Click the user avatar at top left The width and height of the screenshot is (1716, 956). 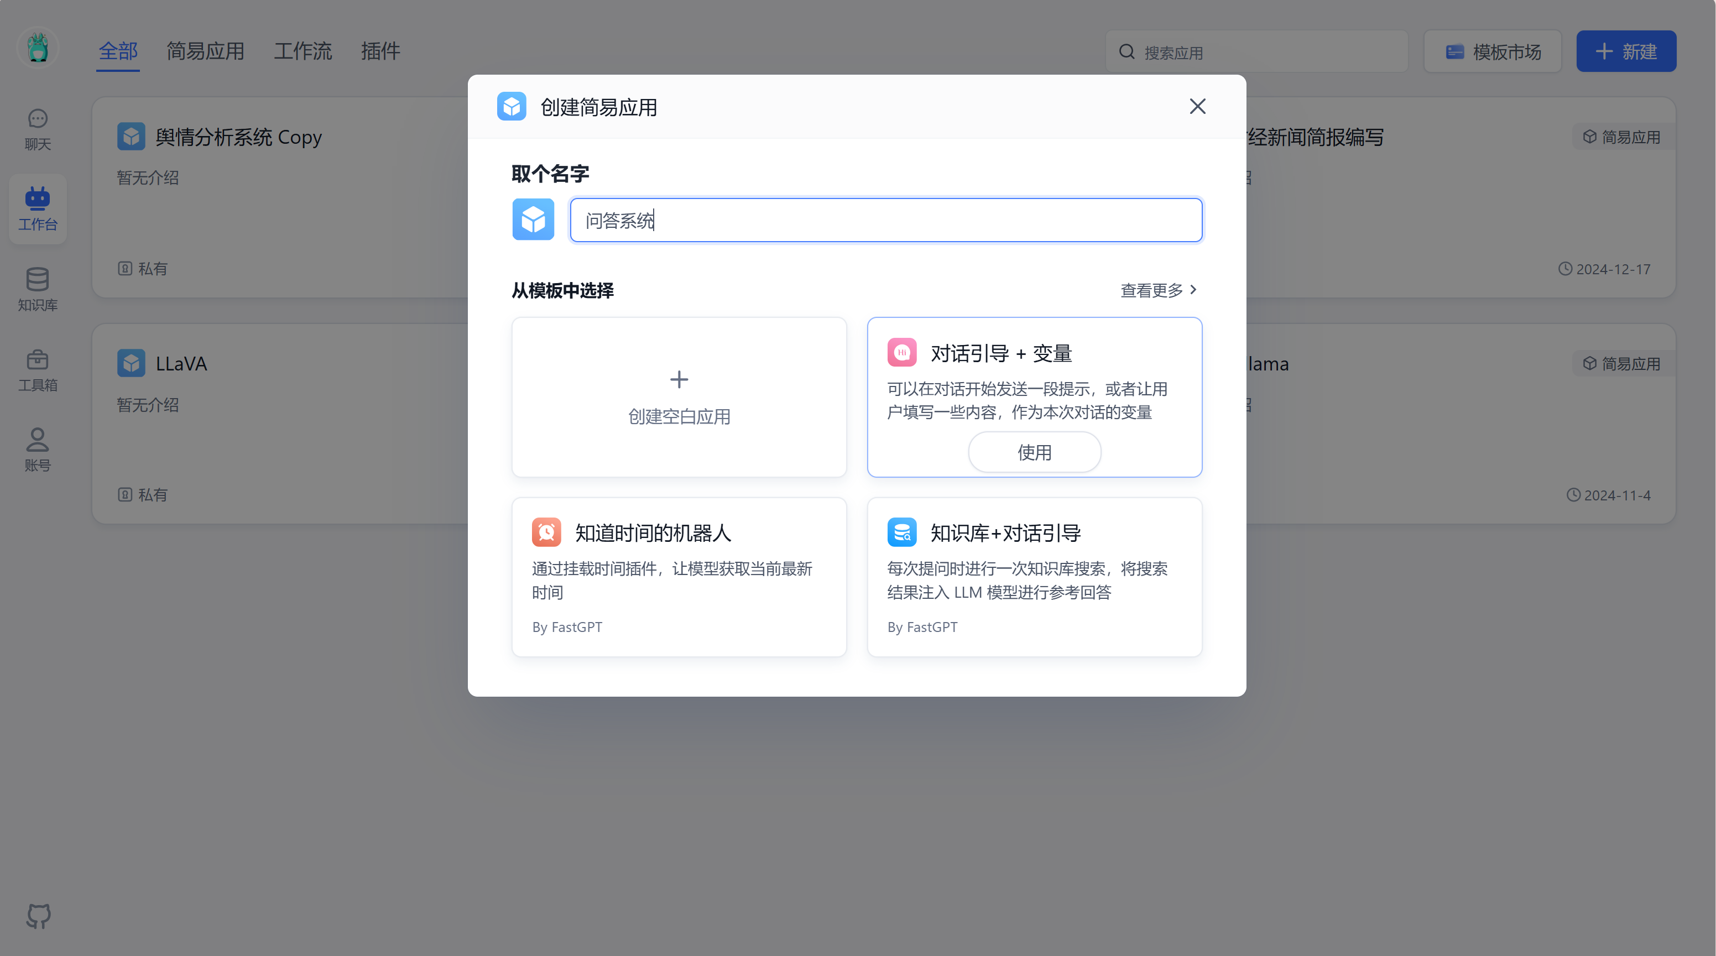point(38,49)
